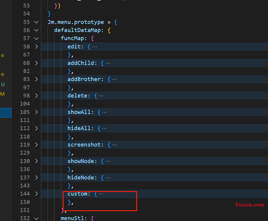Click line number 150 in the gutter
This screenshot has height=221, width=268.
coord(25,202)
